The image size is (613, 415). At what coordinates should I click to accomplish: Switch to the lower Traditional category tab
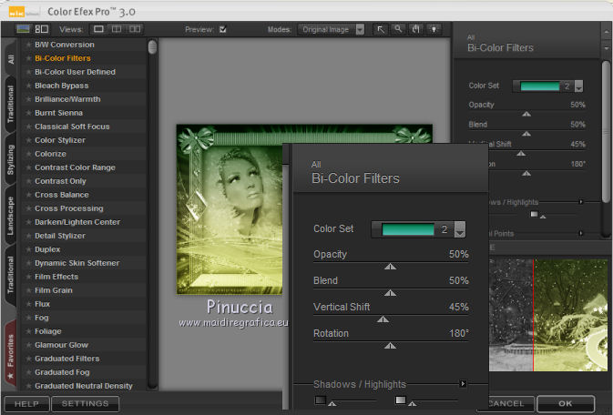11,275
